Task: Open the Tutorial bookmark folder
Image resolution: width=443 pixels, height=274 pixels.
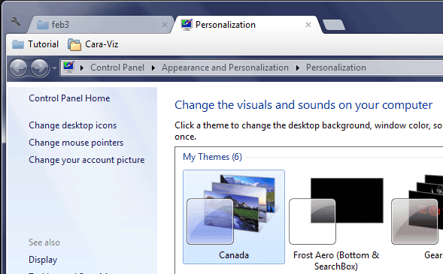Action: (35, 44)
